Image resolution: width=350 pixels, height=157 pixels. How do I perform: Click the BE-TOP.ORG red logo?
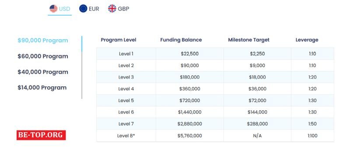pos(41,135)
